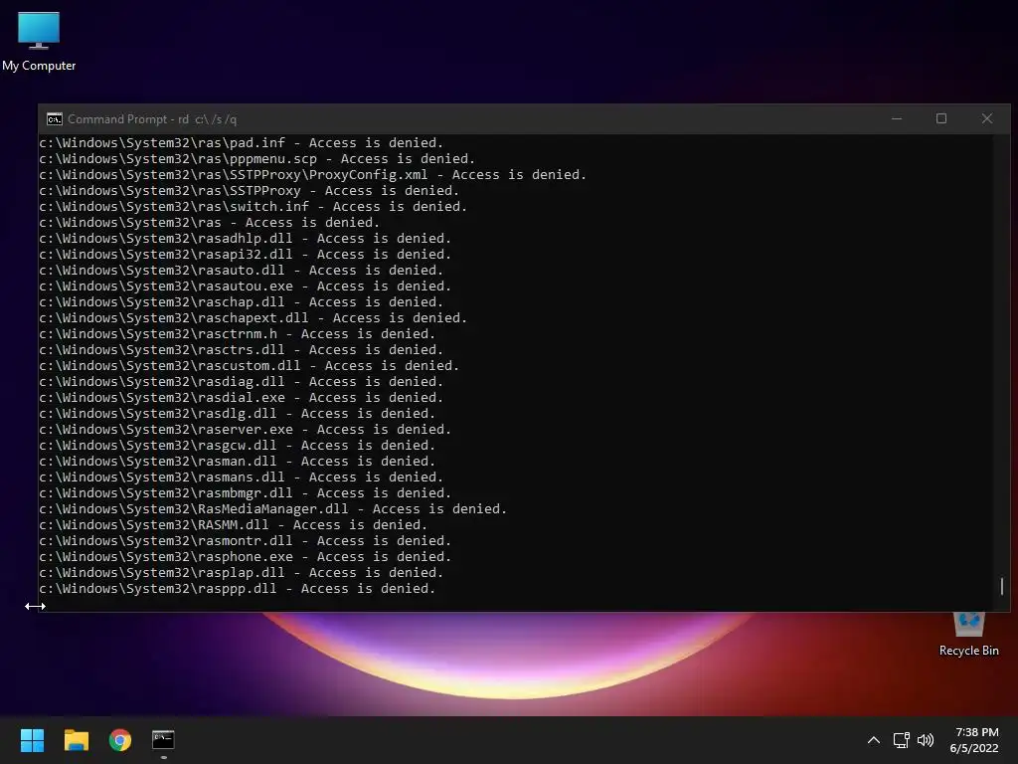Click the raserver.exe line

pyautogui.click(x=245, y=430)
